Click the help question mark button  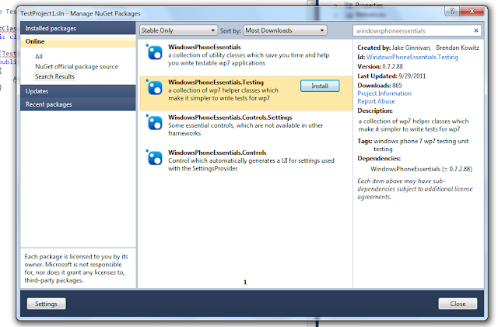(452, 11)
